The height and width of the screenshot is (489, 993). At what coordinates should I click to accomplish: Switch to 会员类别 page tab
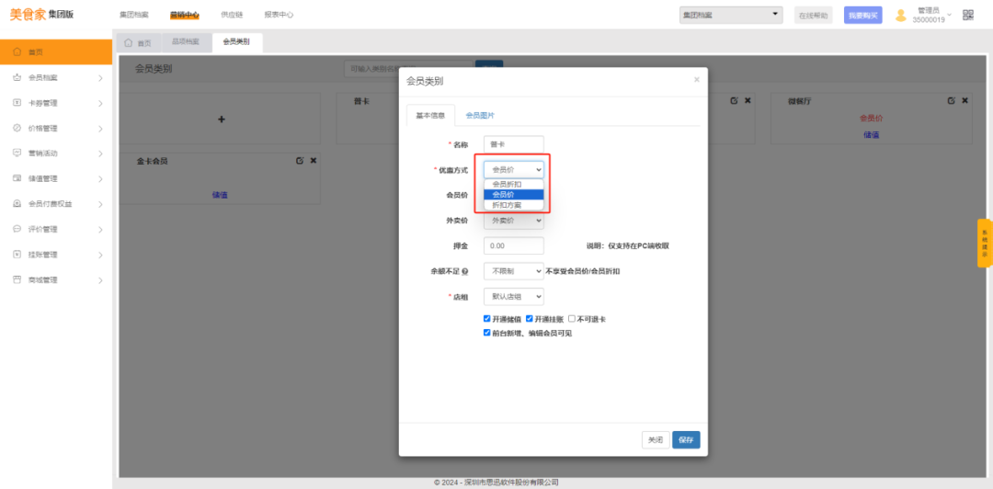[237, 41]
